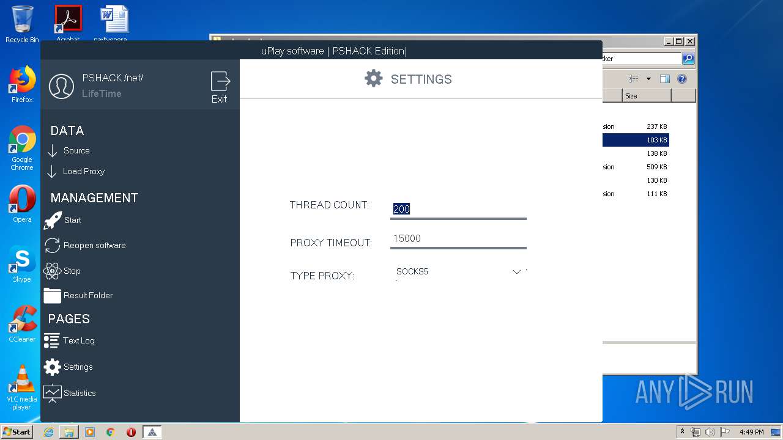Open the Result Folder entry
This screenshot has width=783, height=440.
coord(88,296)
